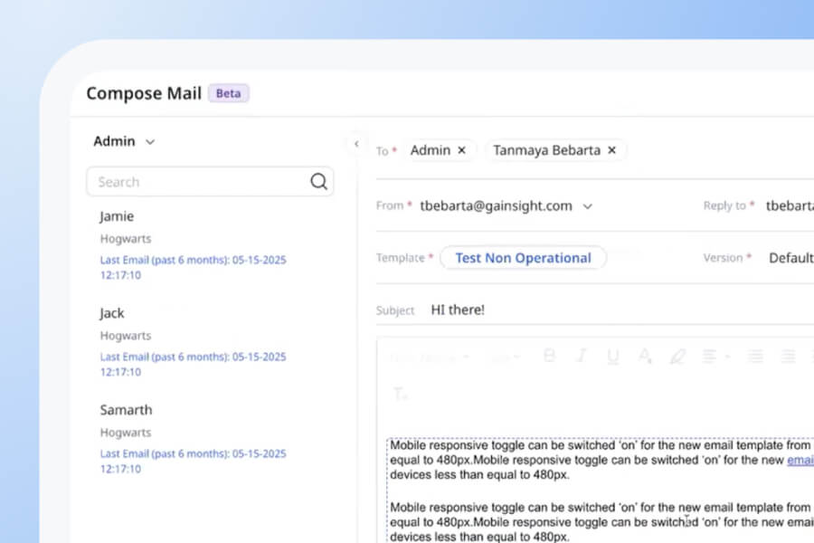
Task: Click Jamie's Last Email timestamp
Action: [194, 267]
